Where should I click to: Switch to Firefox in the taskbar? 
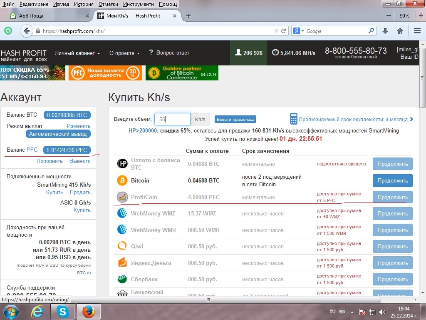point(89,312)
